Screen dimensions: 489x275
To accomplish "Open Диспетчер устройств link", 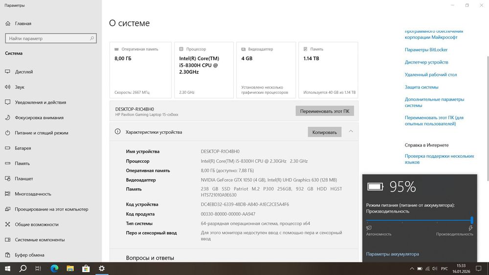I will tap(426, 62).
